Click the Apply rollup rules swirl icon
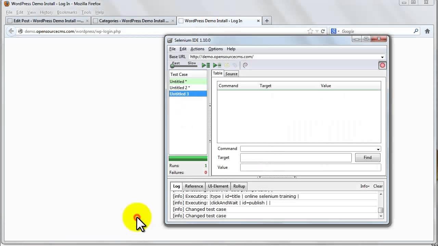 (245, 65)
